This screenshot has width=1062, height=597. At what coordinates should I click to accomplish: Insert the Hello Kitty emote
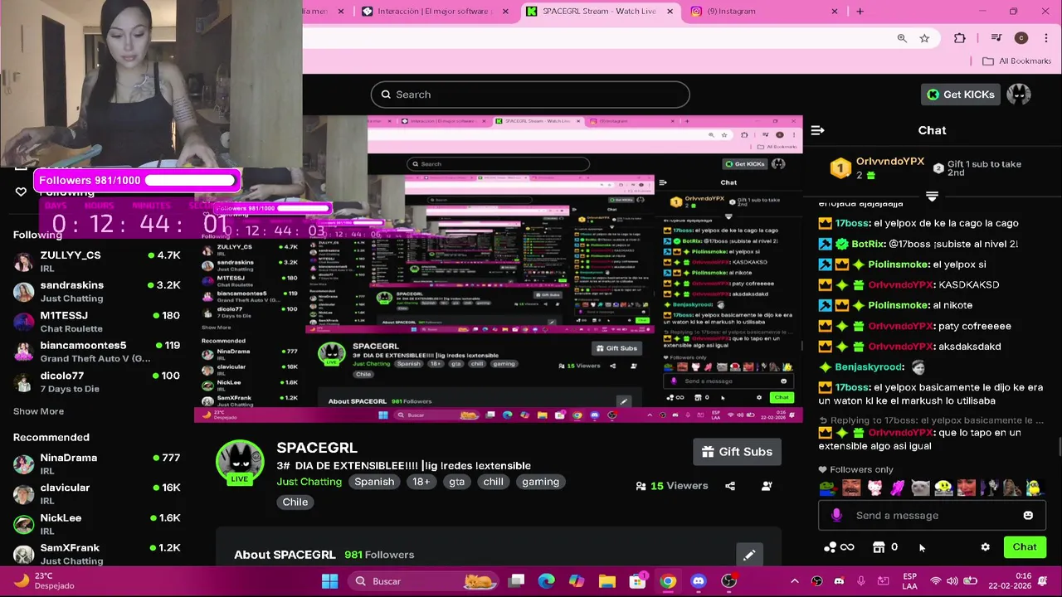[874, 488]
